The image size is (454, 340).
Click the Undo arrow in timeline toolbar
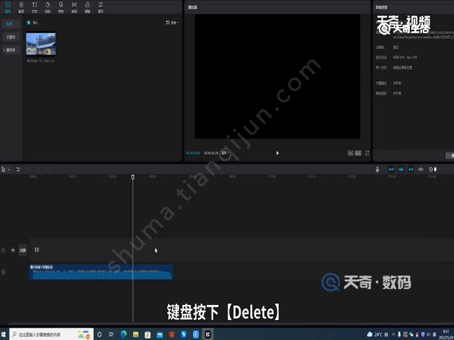click(x=18, y=170)
